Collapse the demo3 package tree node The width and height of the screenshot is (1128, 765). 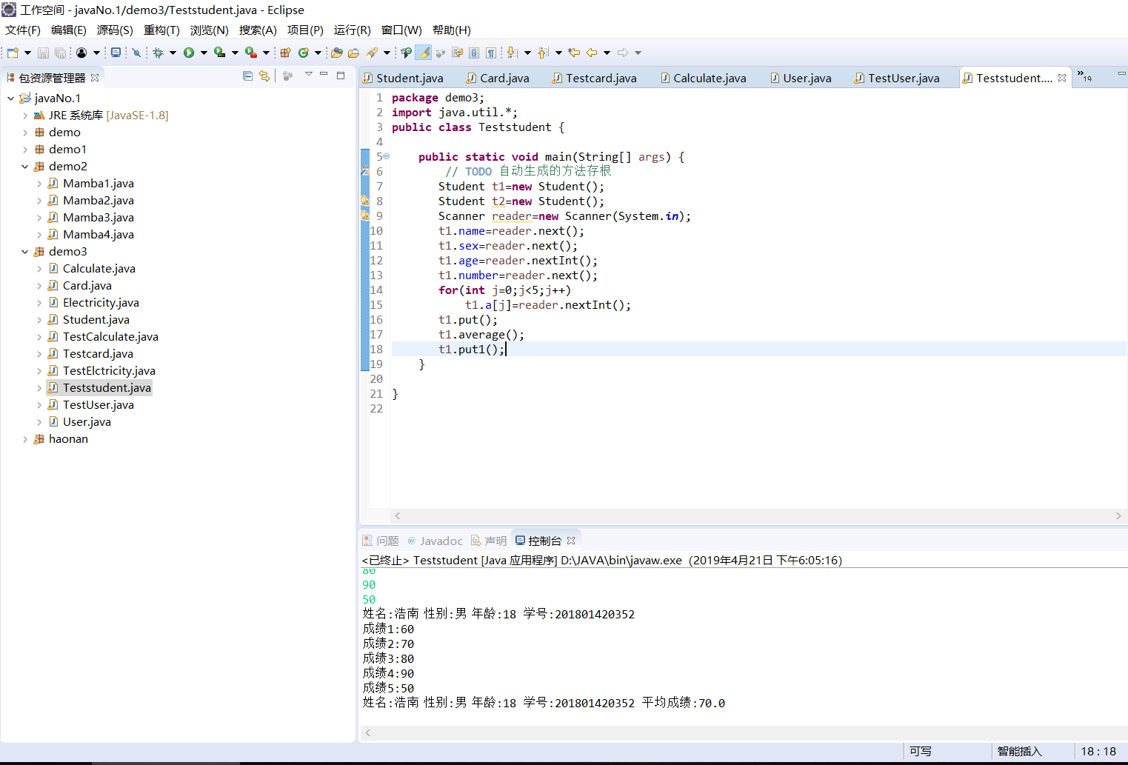(24, 252)
